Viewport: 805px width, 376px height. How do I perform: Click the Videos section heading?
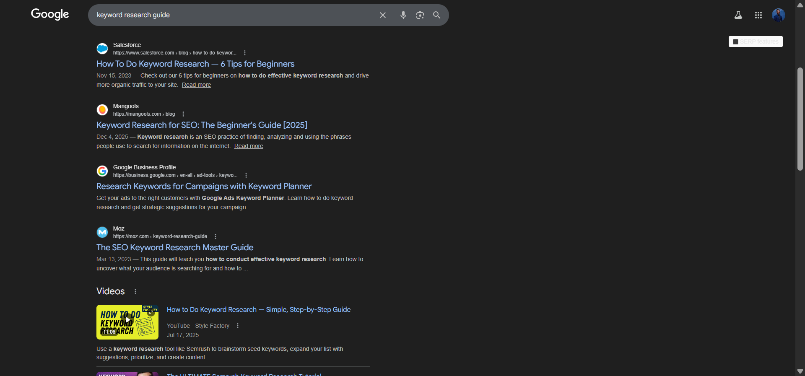(x=111, y=291)
